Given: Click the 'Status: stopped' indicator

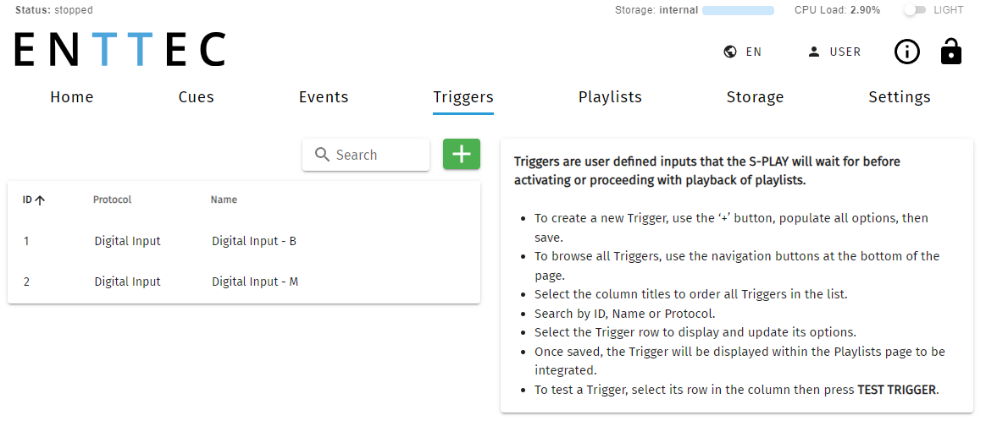Looking at the screenshot, I should coord(54,10).
